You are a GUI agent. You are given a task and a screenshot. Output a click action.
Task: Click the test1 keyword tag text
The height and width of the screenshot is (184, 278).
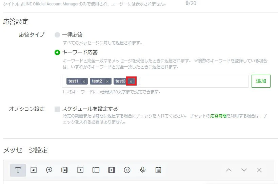click(73, 81)
